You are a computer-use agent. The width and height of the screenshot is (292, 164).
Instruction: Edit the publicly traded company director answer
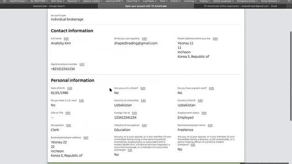pos(193,145)
